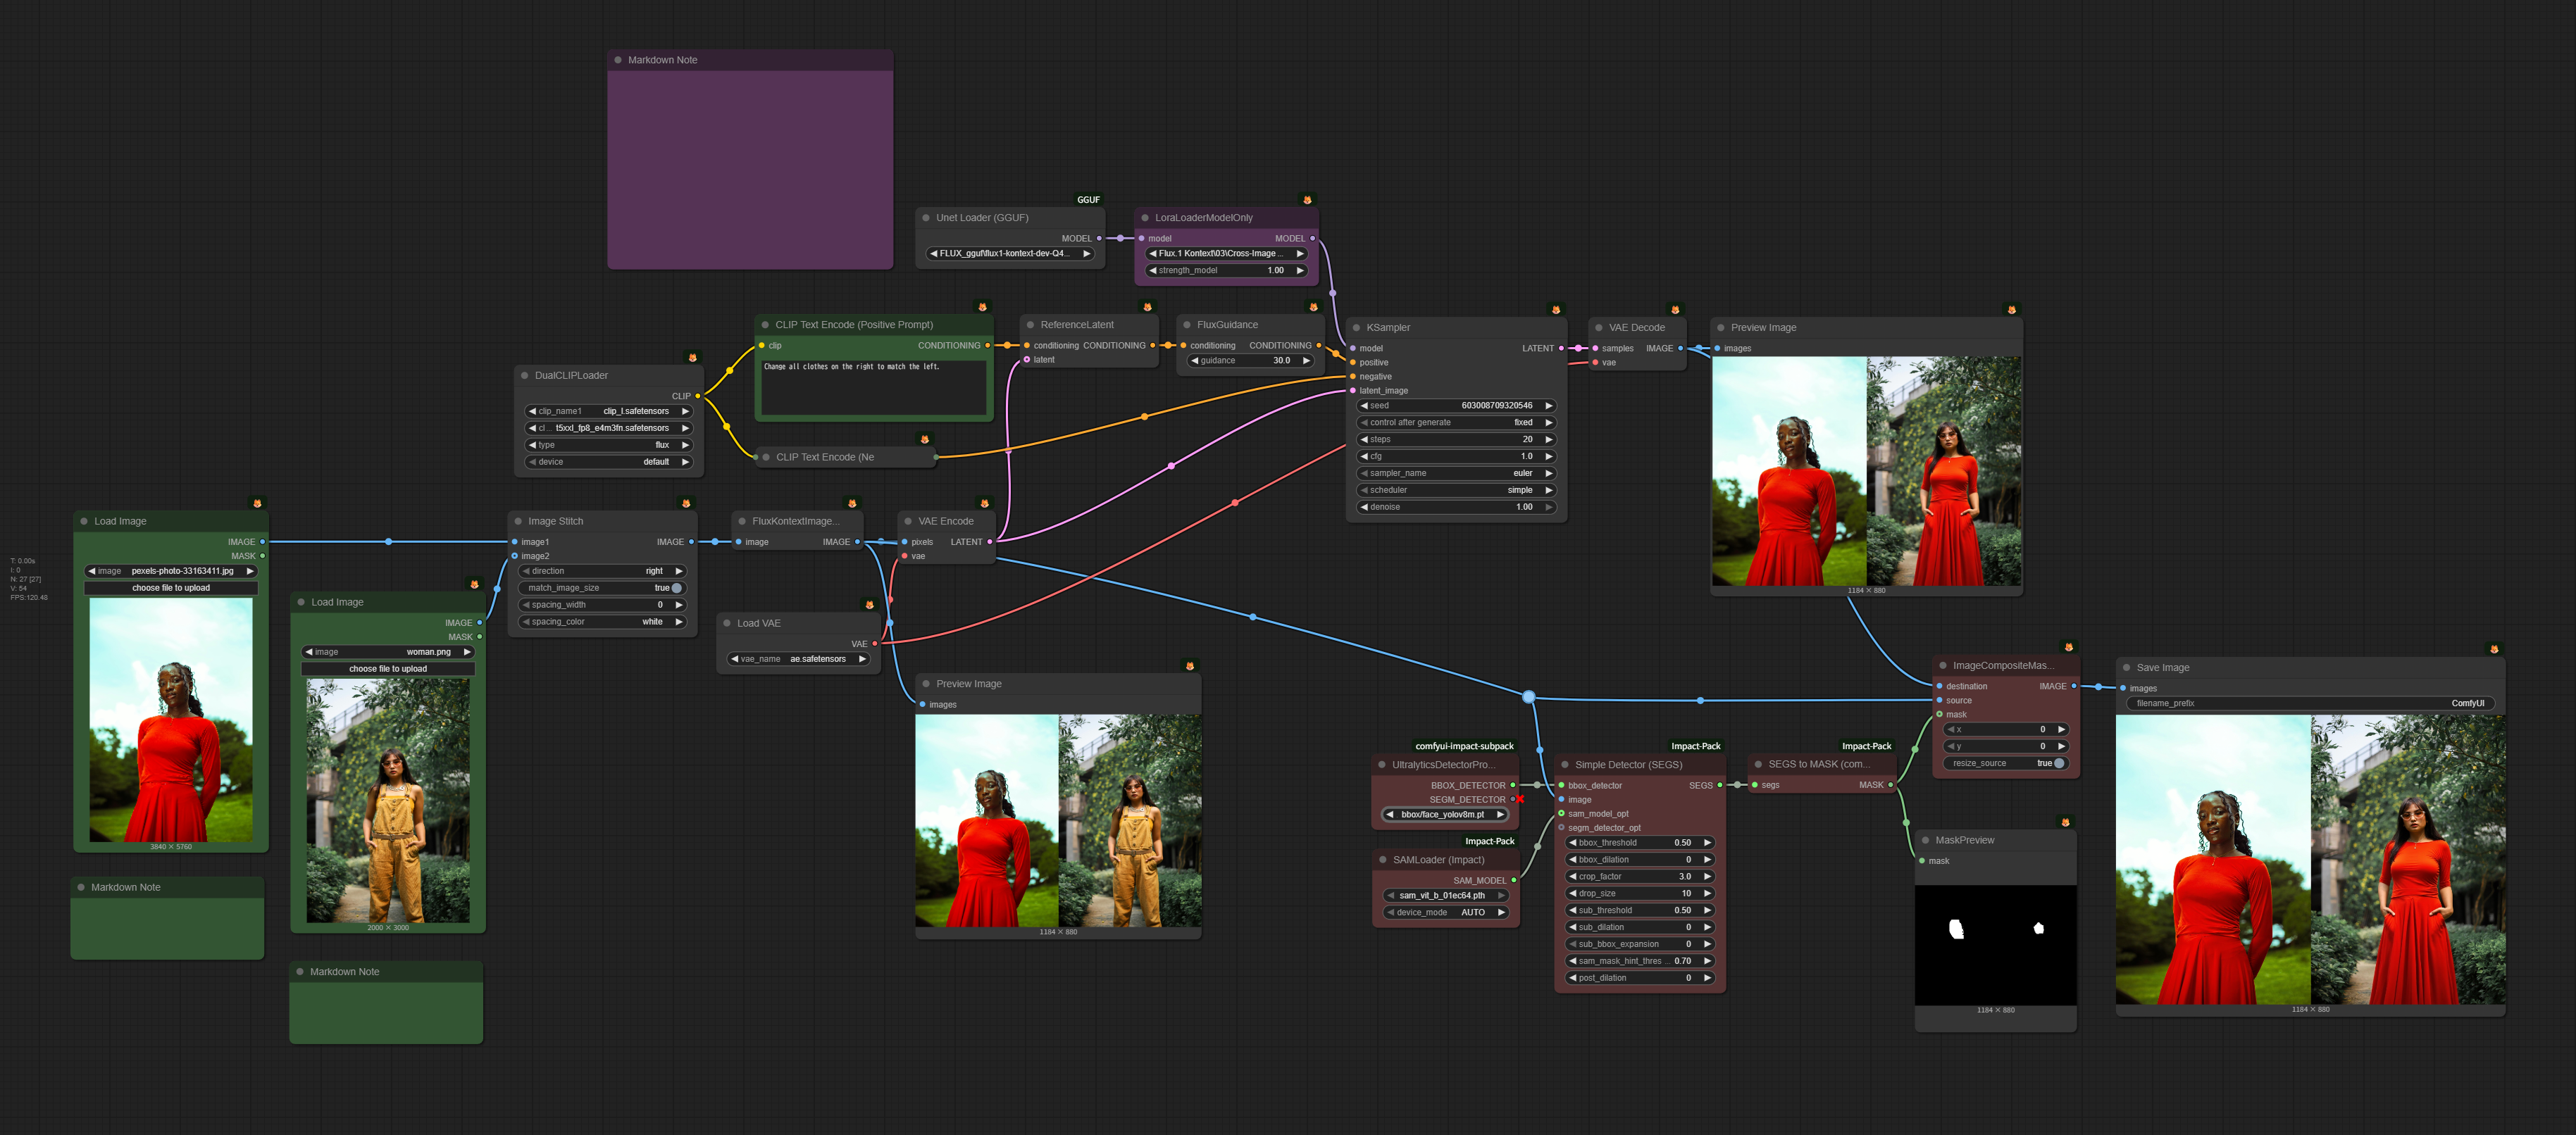The height and width of the screenshot is (1135, 2576).
Task: Open the sampler_name euler dropdown
Action: (1456, 473)
